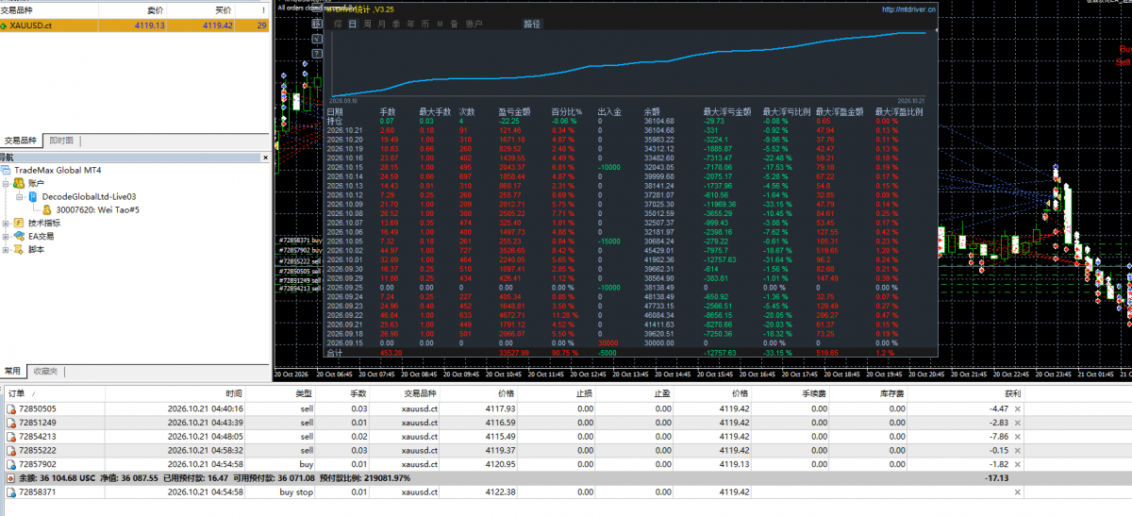Select the 账户 tab in statistics panel
This screenshot has width=1132, height=516.
[474, 24]
